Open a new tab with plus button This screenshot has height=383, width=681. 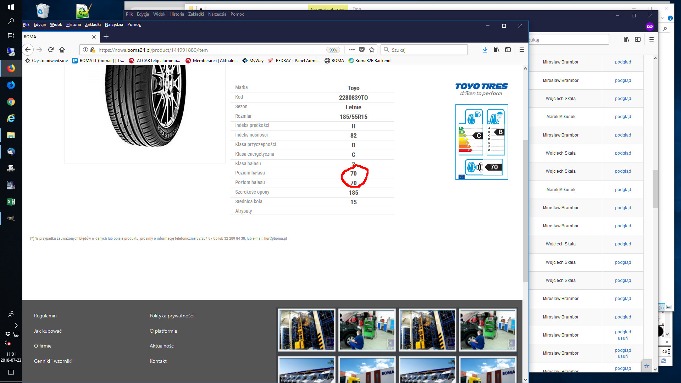coord(106,37)
